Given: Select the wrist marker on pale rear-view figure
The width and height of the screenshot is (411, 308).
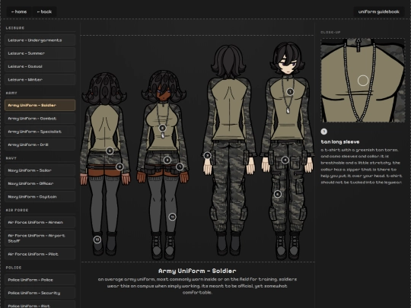Looking at the screenshot, I should 207,155.
